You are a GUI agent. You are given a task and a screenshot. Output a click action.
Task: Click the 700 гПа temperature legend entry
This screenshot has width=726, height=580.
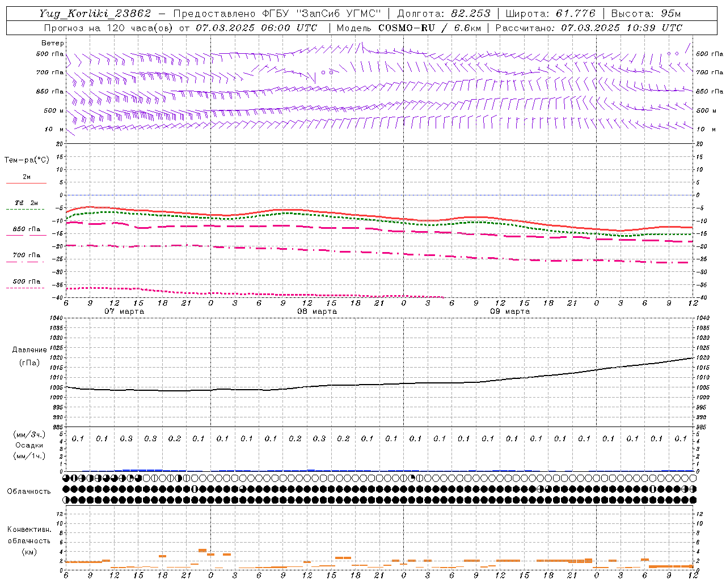coord(27,255)
